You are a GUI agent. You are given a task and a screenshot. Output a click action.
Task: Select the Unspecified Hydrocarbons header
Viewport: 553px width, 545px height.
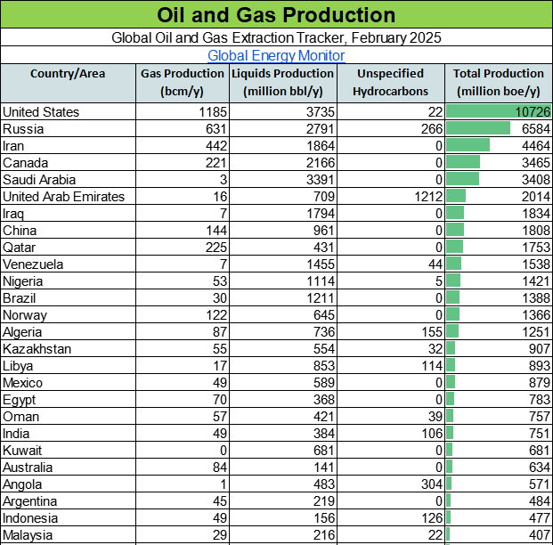[390, 83]
